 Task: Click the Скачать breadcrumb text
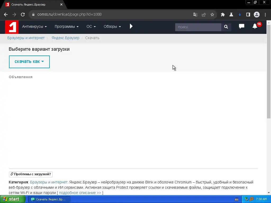[x=92, y=38]
